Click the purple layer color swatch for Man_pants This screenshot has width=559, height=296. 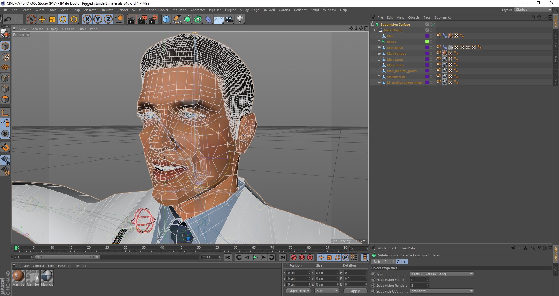click(427, 59)
